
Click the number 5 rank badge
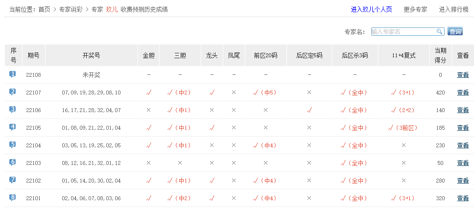[13, 145]
